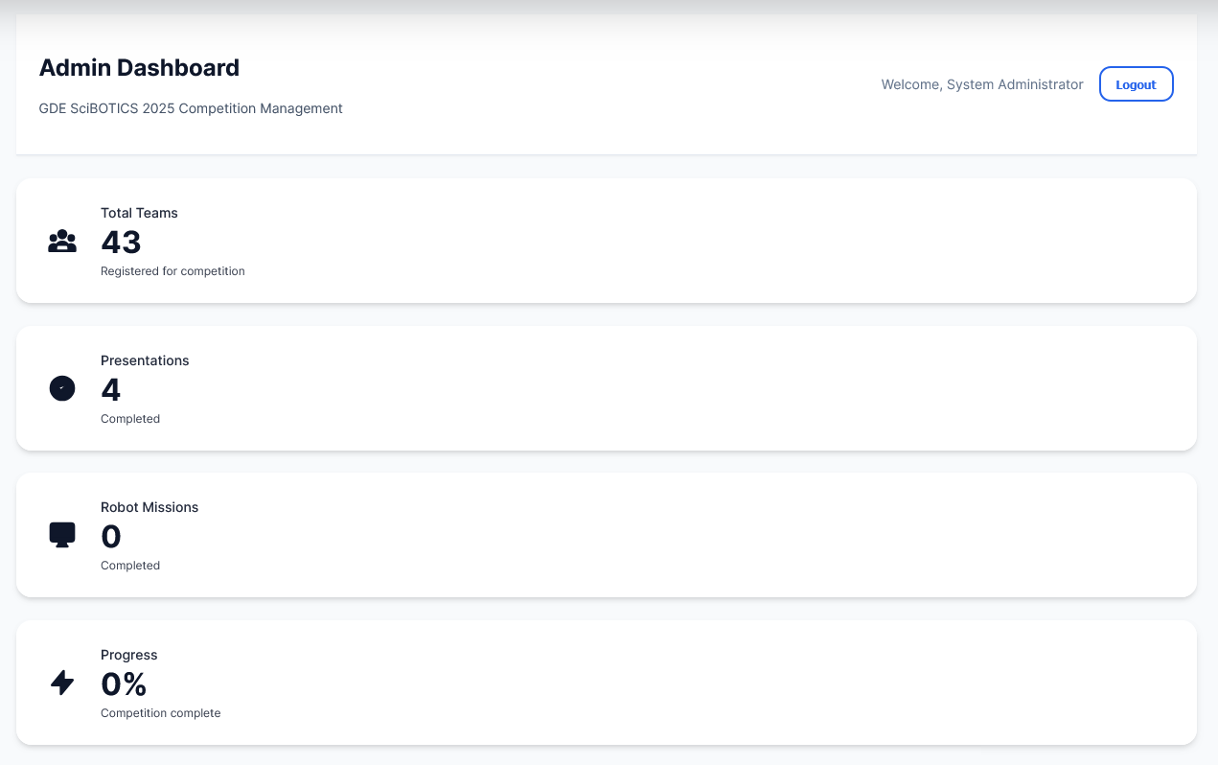This screenshot has height=765, width=1218.
Task: Click the Robot Missions label
Action: tap(149, 507)
